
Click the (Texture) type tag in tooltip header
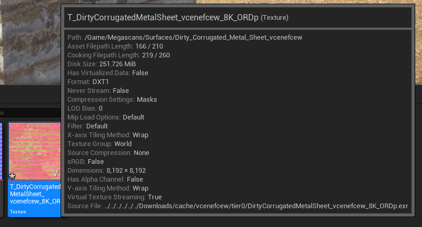(x=275, y=18)
